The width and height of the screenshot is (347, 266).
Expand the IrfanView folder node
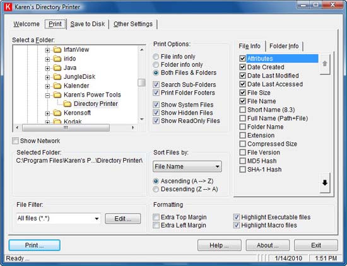click(47, 50)
